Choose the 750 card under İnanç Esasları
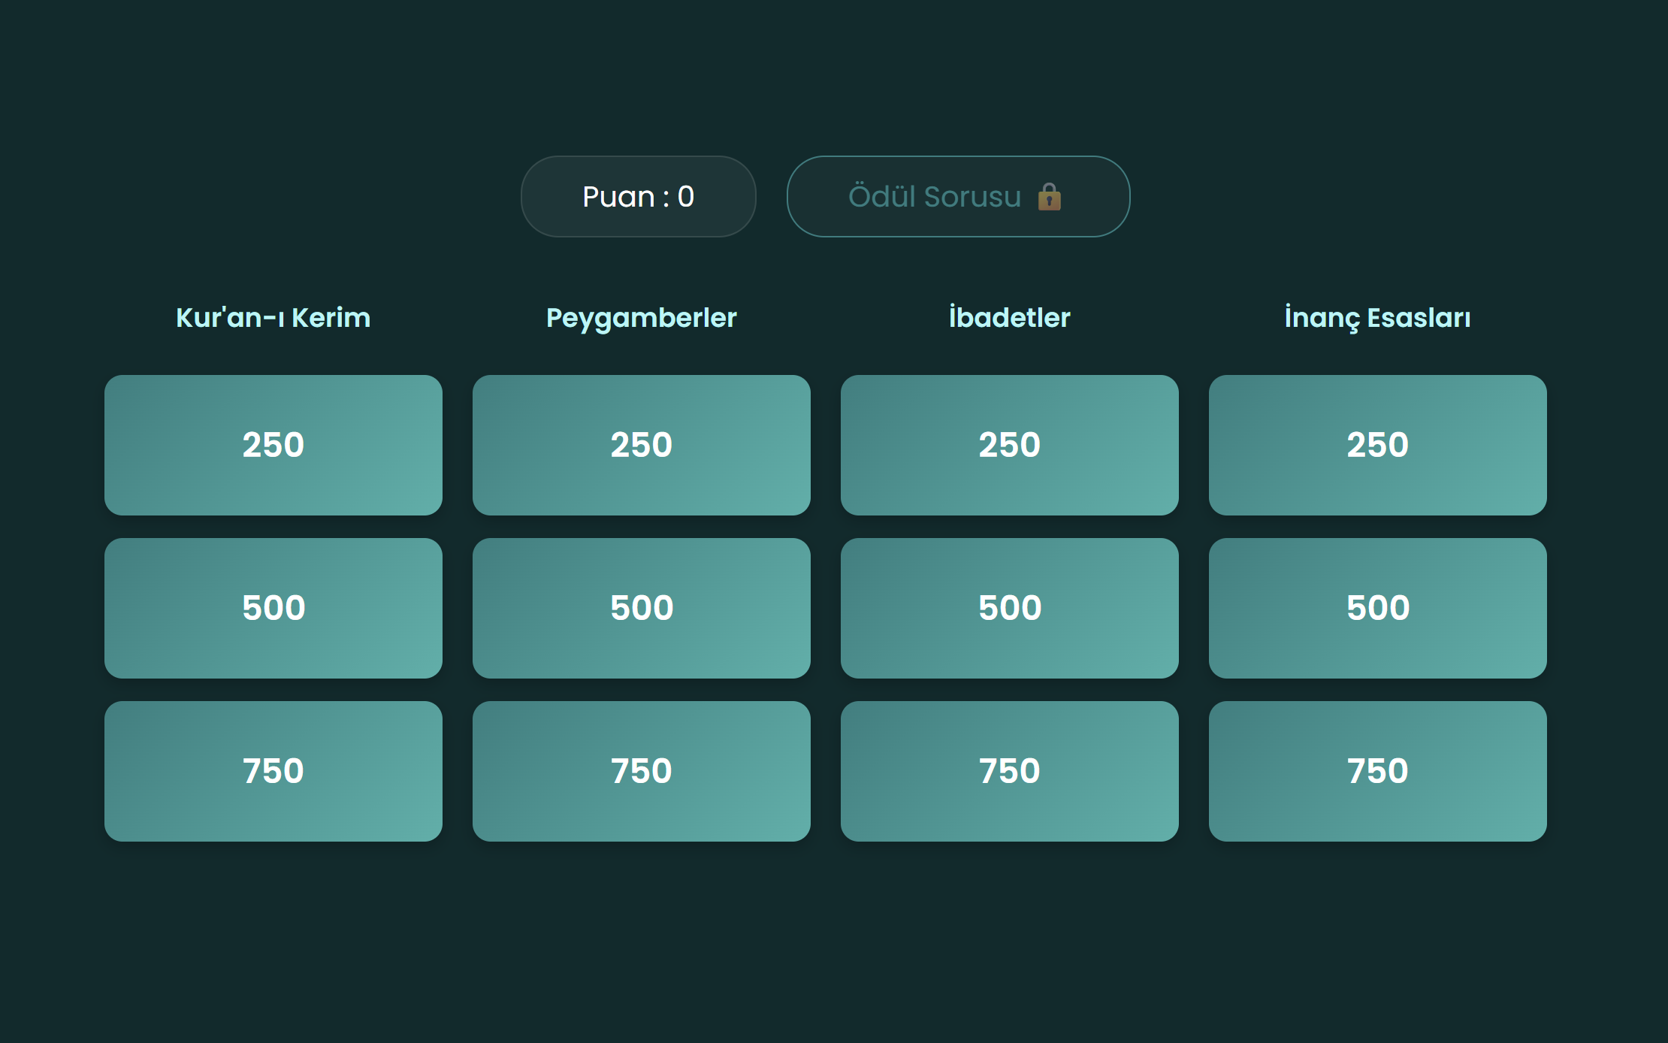The height and width of the screenshot is (1043, 1668). tap(1378, 771)
